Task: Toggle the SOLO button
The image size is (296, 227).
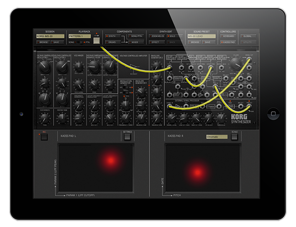Action: pyautogui.click(x=175, y=36)
